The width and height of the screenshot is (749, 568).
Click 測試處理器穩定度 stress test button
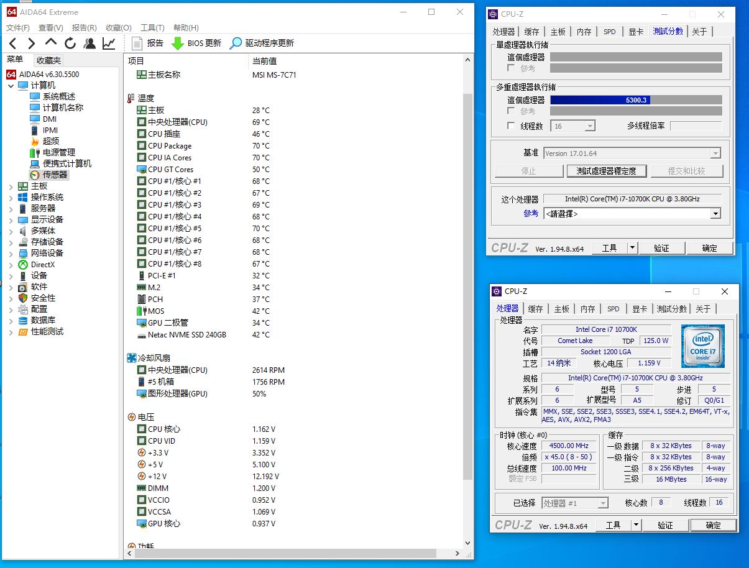(607, 171)
